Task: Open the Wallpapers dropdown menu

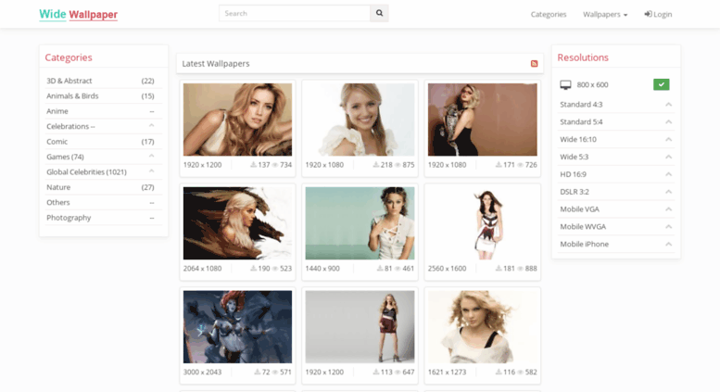Action: coord(605,14)
